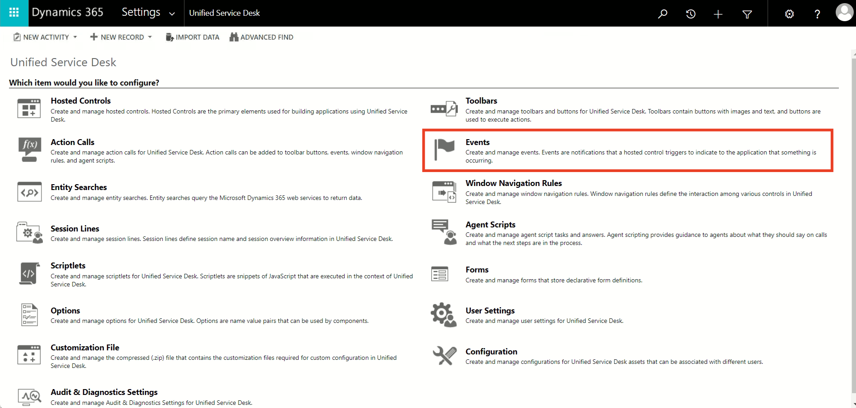
Task: Click the Hosted Controls icon
Action: tap(29, 108)
